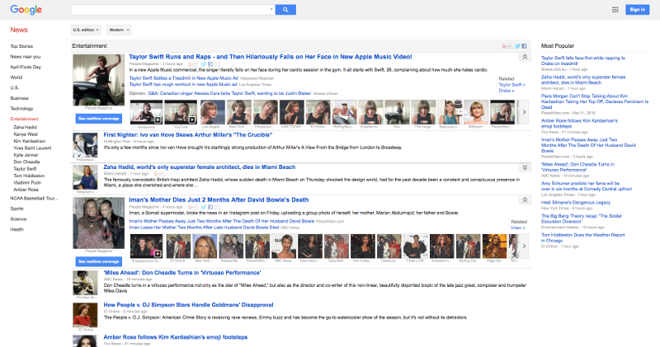Image resolution: width=660 pixels, height=347 pixels.
Task: Select Kim Kardashian topic in sidebar
Action: (x=30, y=141)
